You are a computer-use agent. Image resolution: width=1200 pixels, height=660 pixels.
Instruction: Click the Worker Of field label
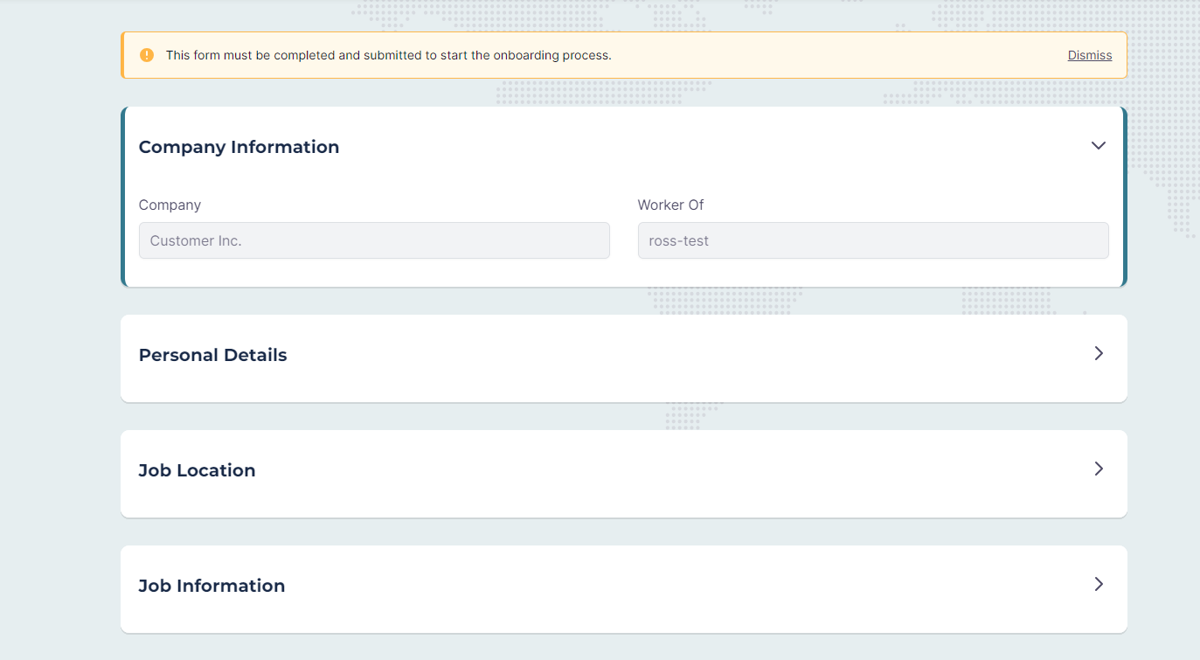(x=670, y=205)
